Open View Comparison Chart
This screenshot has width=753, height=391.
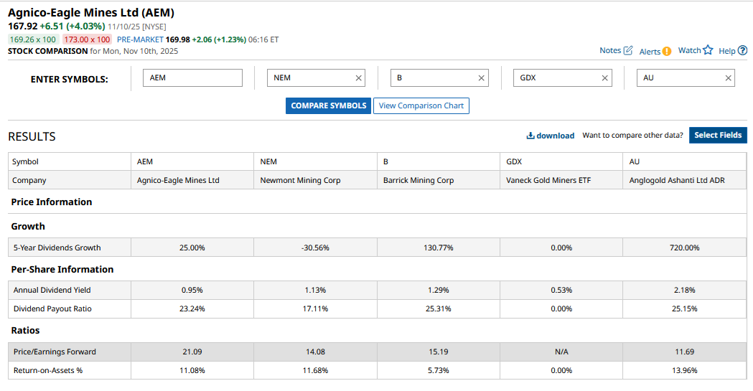(421, 105)
